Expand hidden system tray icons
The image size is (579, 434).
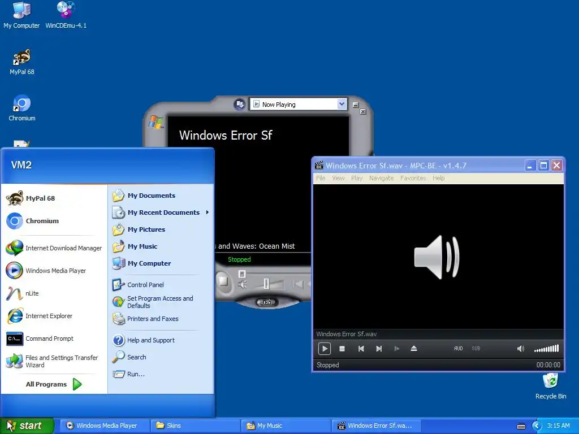(537, 426)
